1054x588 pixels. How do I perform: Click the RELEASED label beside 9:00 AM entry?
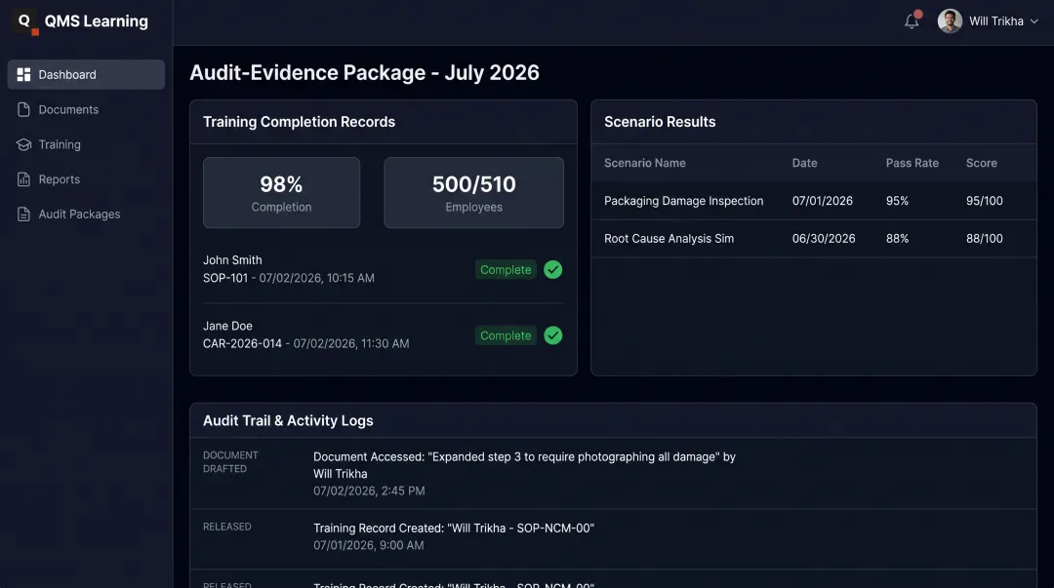pyautogui.click(x=227, y=527)
